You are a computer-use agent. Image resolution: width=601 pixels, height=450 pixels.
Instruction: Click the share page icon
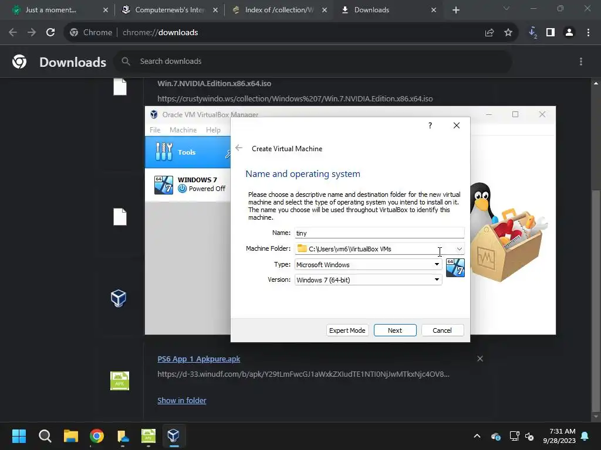pyautogui.click(x=489, y=33)
